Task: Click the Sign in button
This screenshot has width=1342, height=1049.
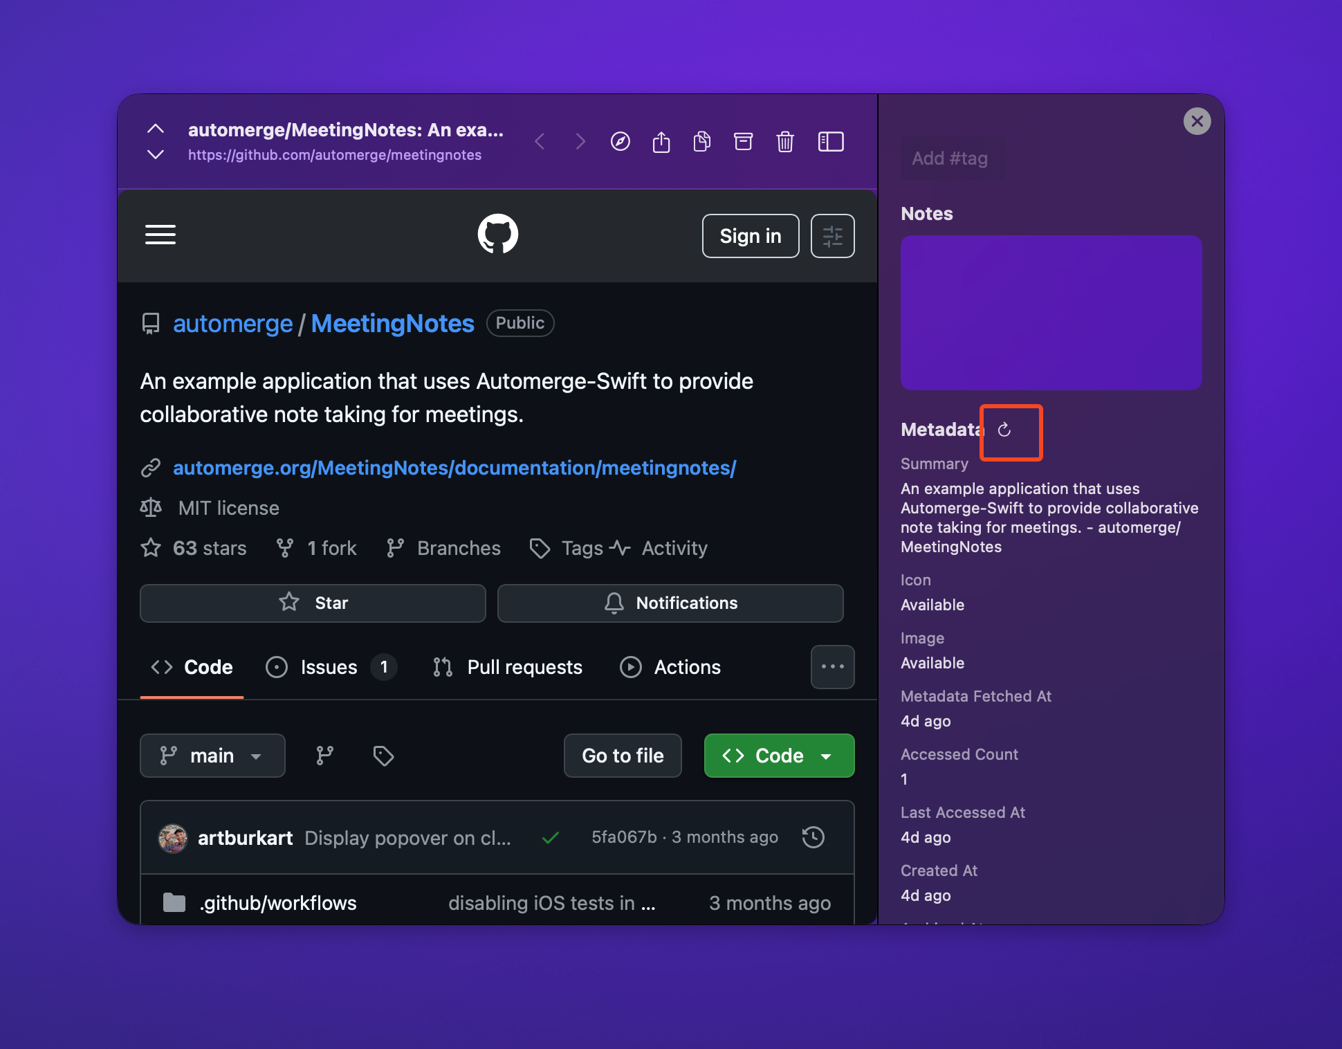Action: point(751,236)
